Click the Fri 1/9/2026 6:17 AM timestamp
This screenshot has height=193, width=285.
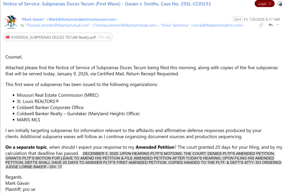click(262, 19)
